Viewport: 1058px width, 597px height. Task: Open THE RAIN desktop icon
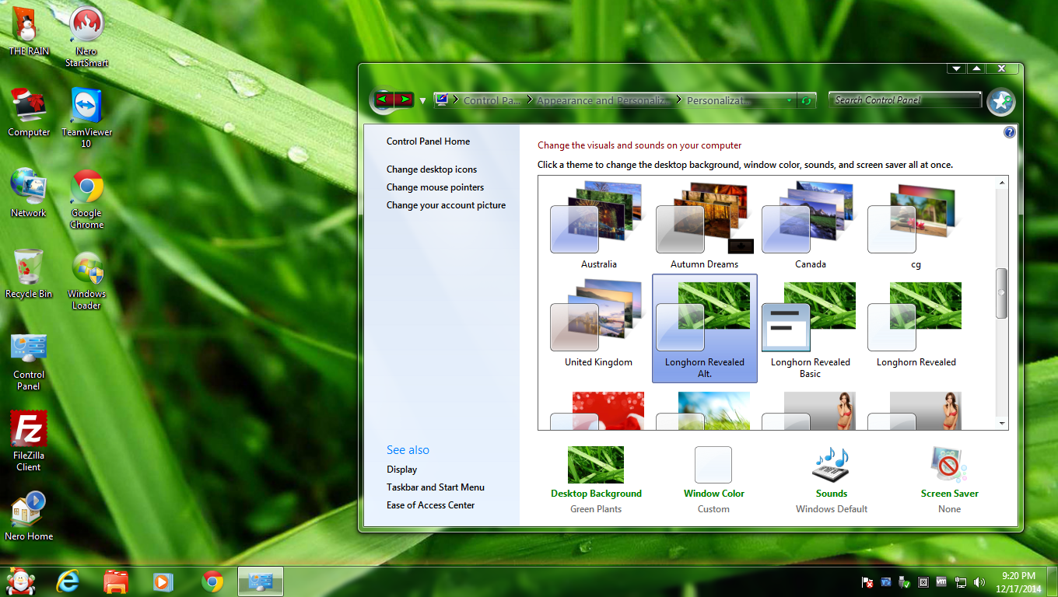pyautogui.click(x=29, y=30)
